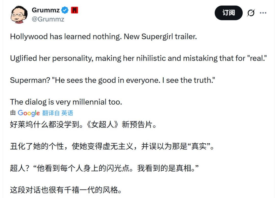Viewport: 275px width, 198px height.
Task: Open the three-dot more options menu
Action: (x=263, y=13)
